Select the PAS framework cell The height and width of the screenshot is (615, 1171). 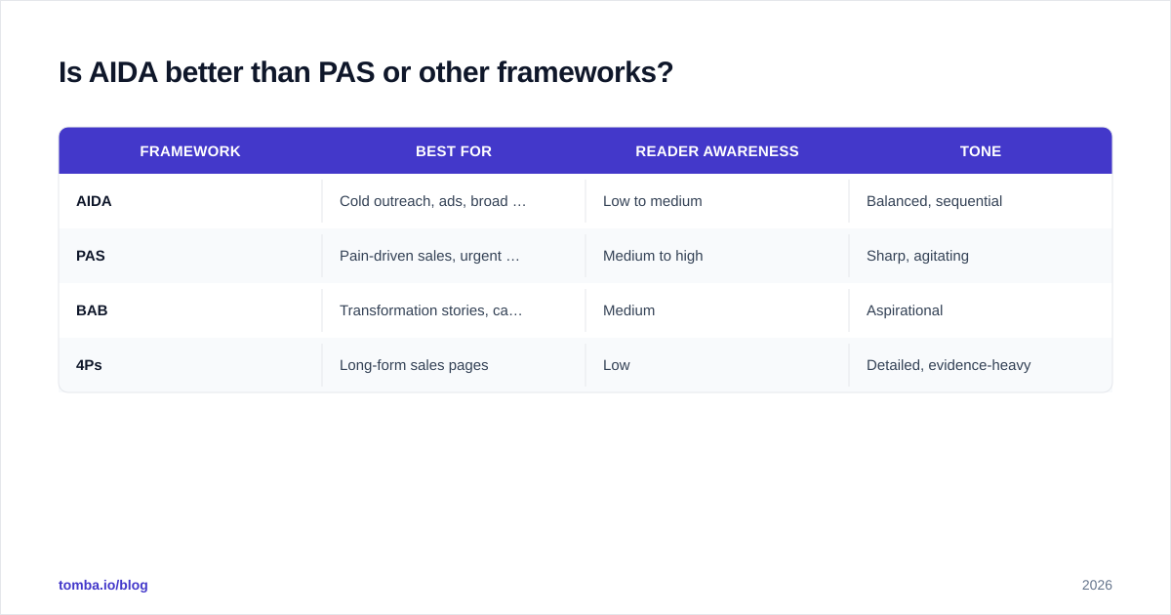point(190,256)
